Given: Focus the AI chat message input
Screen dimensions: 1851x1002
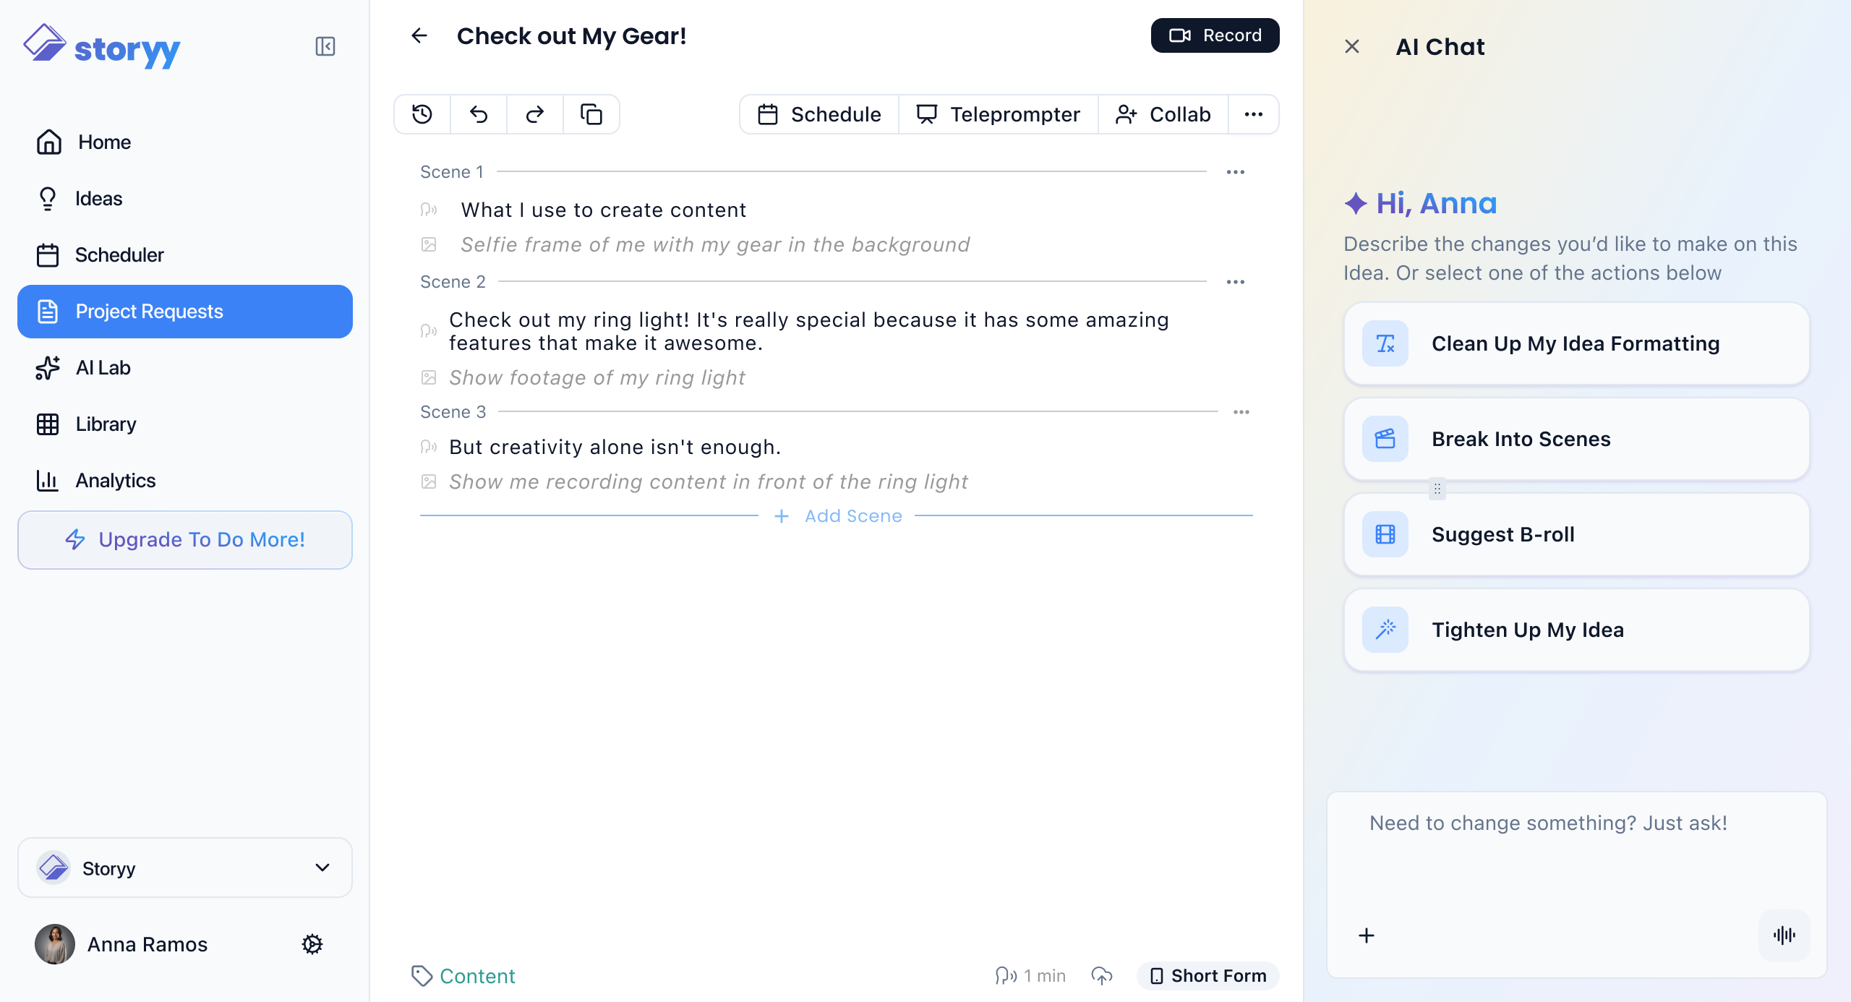Looking at the screenshot, I should pos(1576,853).
